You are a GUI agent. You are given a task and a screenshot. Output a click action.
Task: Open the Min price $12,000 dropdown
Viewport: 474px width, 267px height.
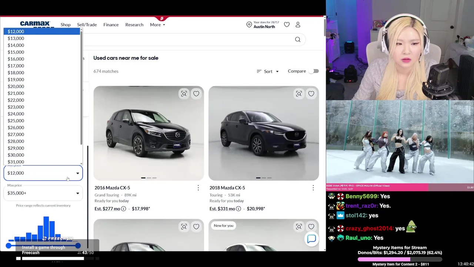click(x=43, y=173)
